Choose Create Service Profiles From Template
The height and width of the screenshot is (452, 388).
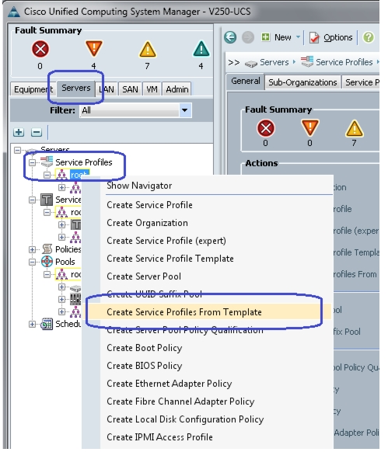(x=184, y=312)
